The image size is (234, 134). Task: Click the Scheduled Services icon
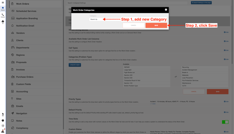point(13,11)
